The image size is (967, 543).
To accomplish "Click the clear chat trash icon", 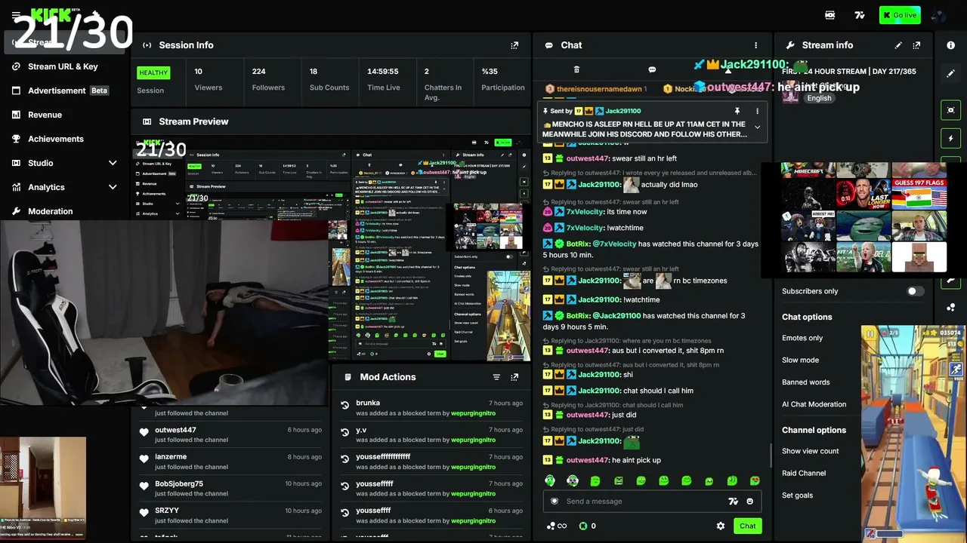I will 576,69.
